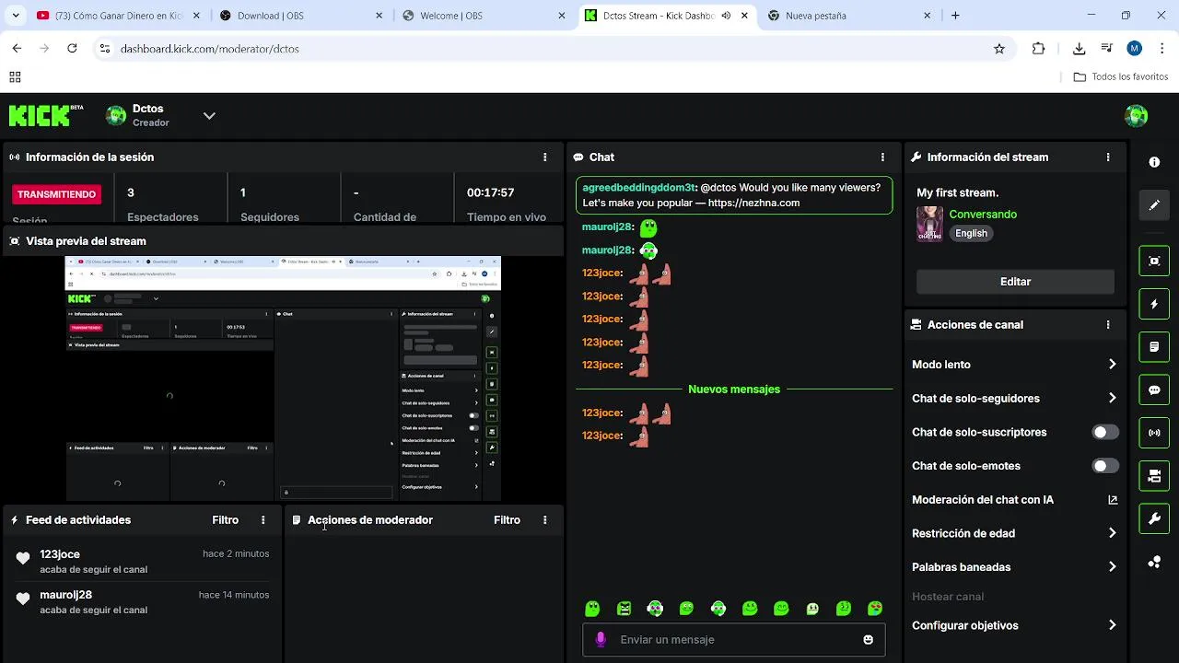Click the Nuevos mensajes divider label
This screenshot has width=1179, height=663.
734,390
